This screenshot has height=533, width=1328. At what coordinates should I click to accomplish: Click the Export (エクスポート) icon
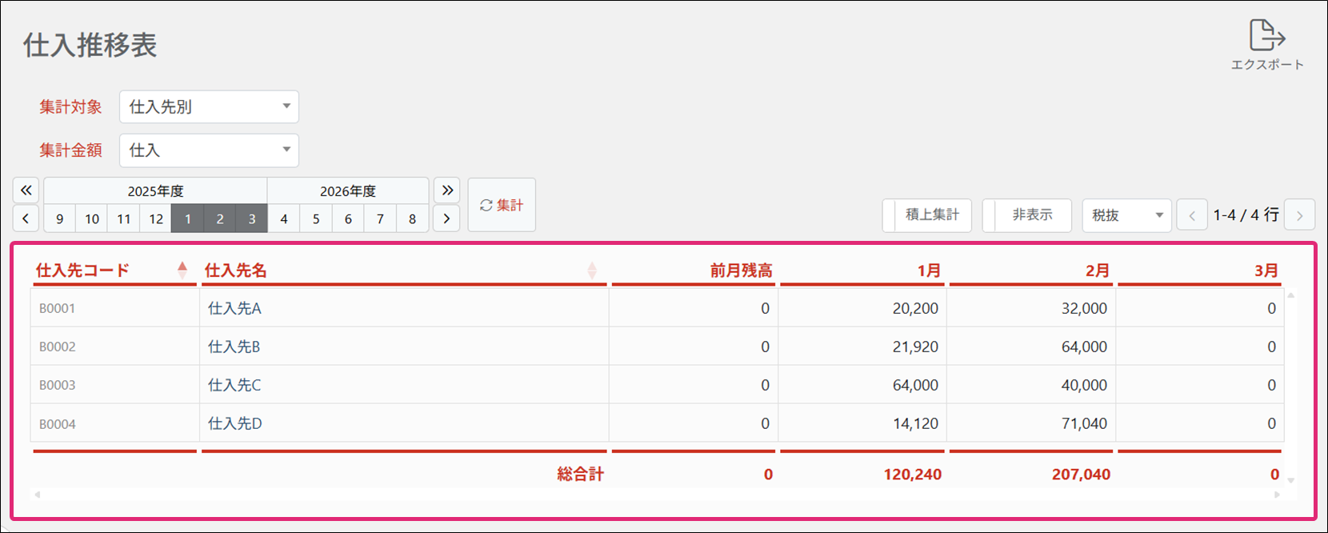[1266, 38]
